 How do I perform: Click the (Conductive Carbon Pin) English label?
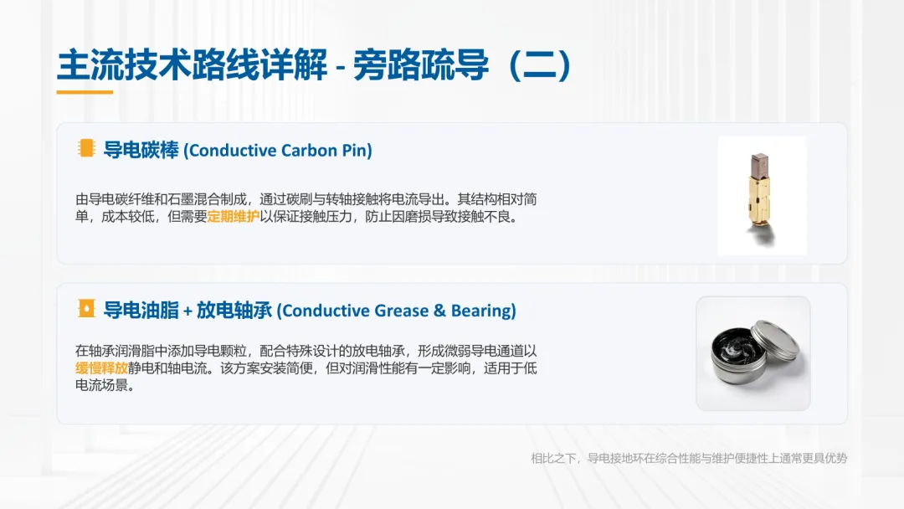coord(278,151)
